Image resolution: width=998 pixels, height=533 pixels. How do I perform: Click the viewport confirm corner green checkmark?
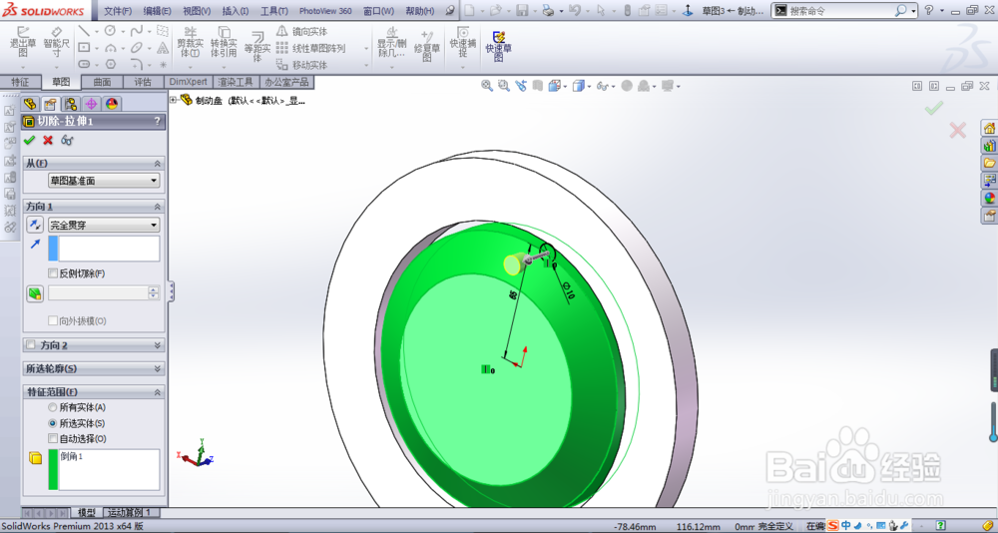[934, 109]
